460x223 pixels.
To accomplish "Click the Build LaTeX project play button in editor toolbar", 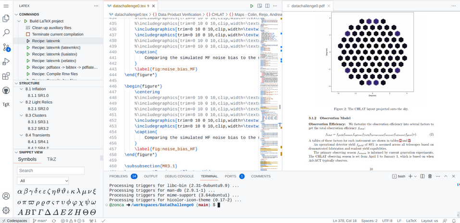I will tap(251, 6).
